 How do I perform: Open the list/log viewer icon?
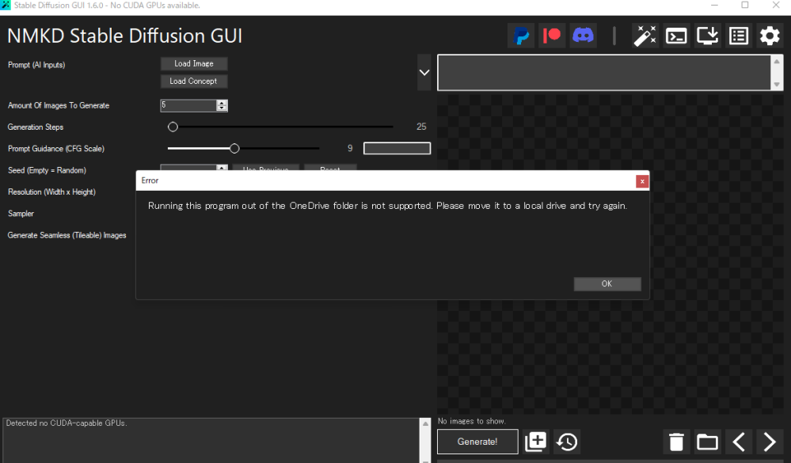[739, 36]
